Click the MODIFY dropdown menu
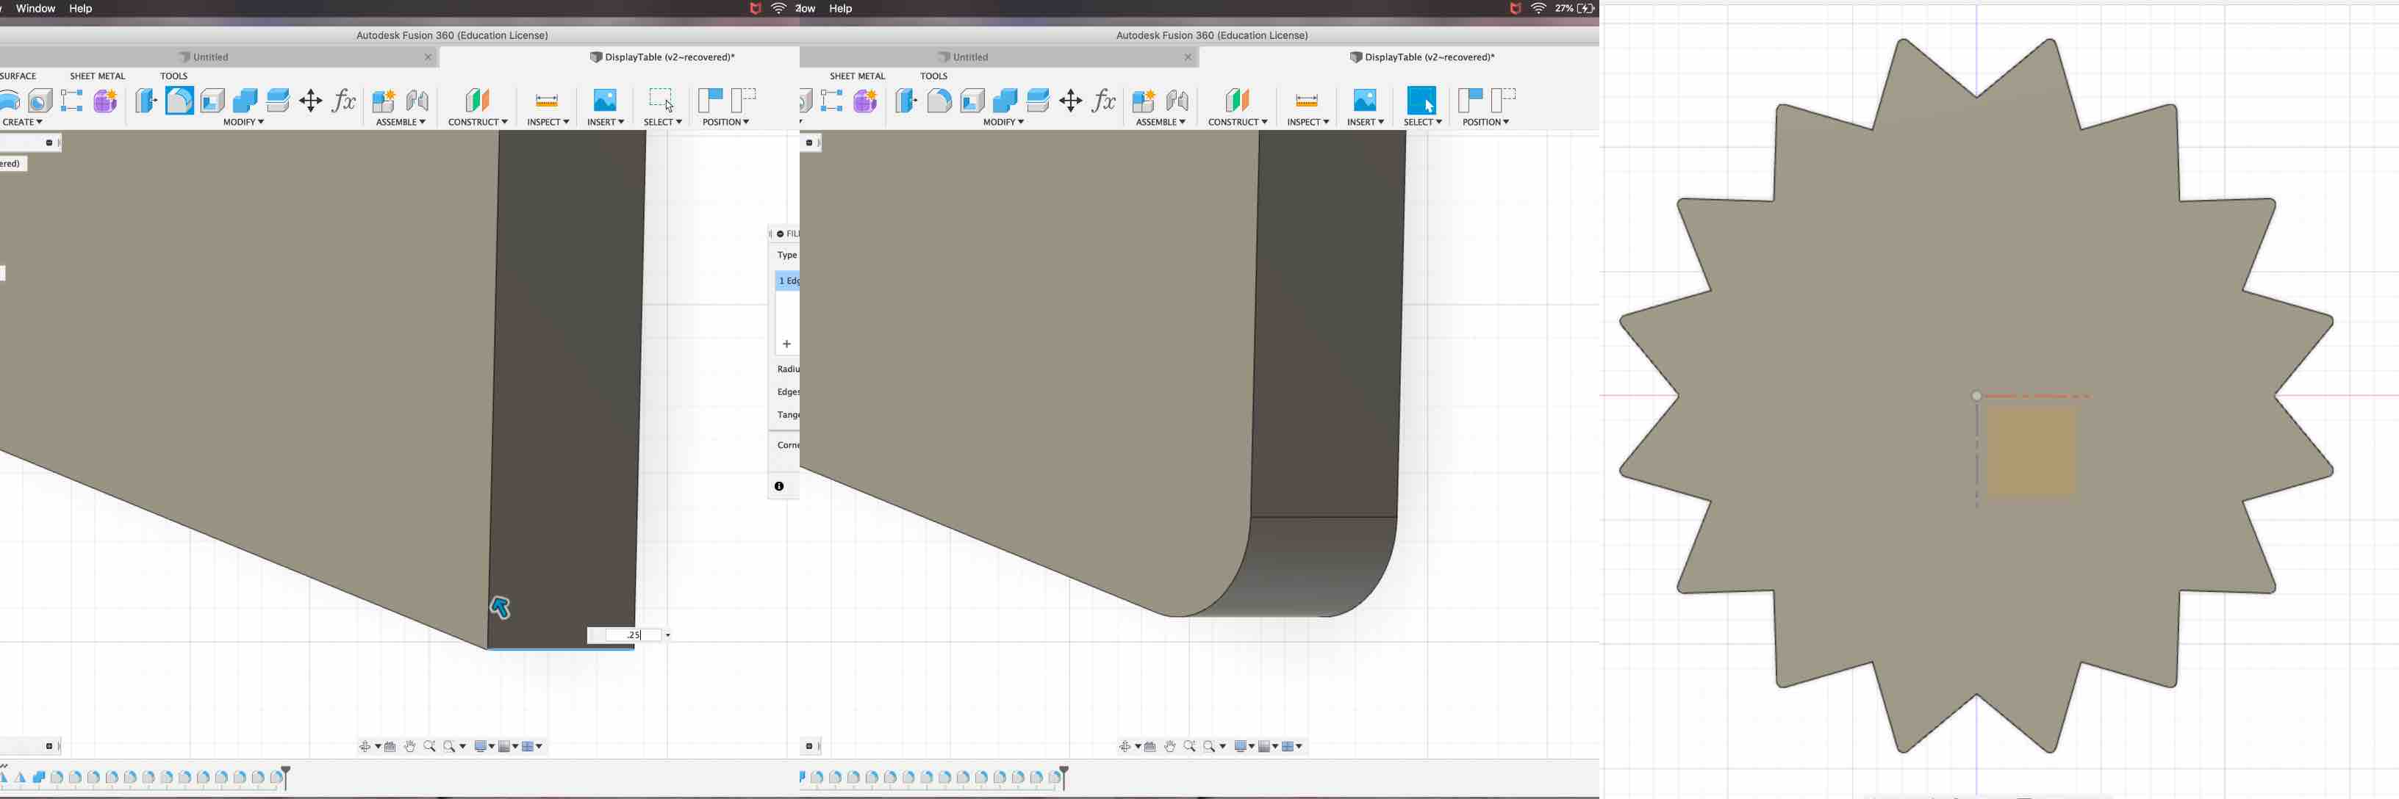 240,120
